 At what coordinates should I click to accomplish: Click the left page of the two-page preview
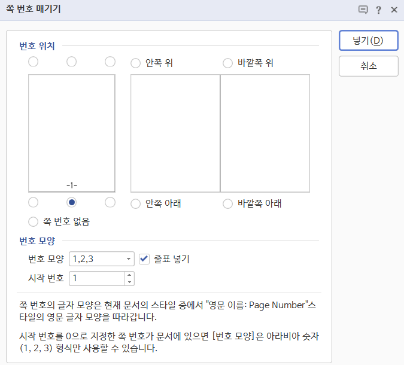tap(175, 133)
